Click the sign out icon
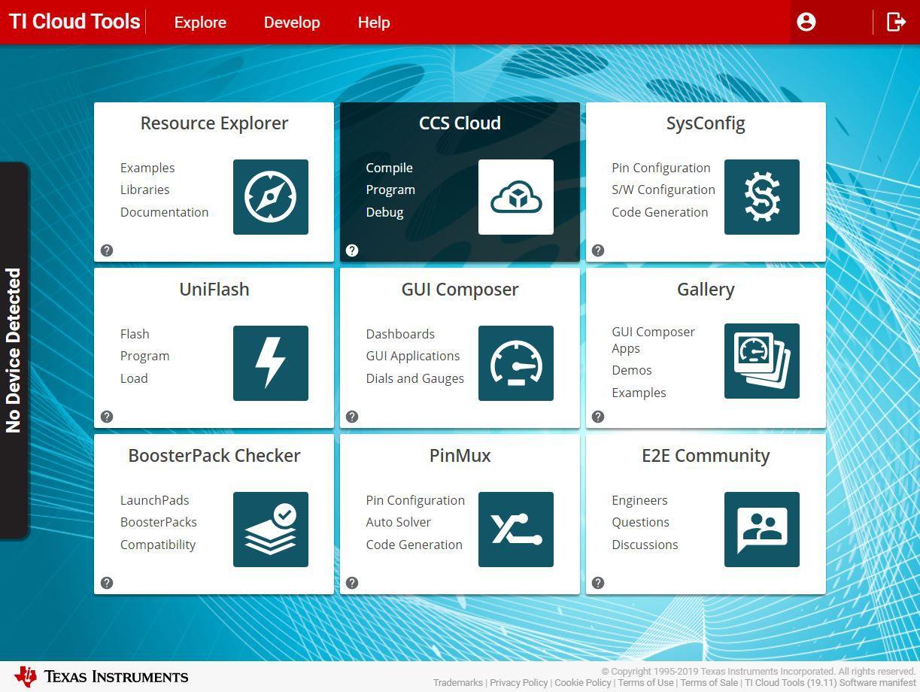This screenshot has width=920, height=692. click(896, 22)
